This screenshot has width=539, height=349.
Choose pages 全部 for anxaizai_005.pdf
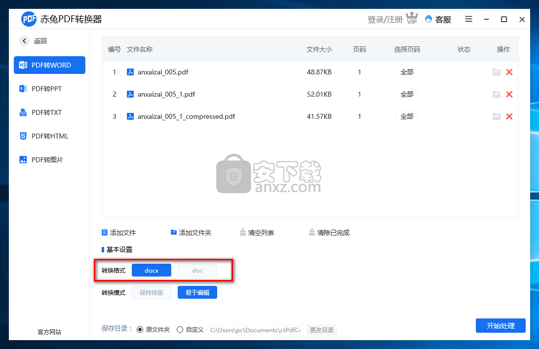[407, 72]
